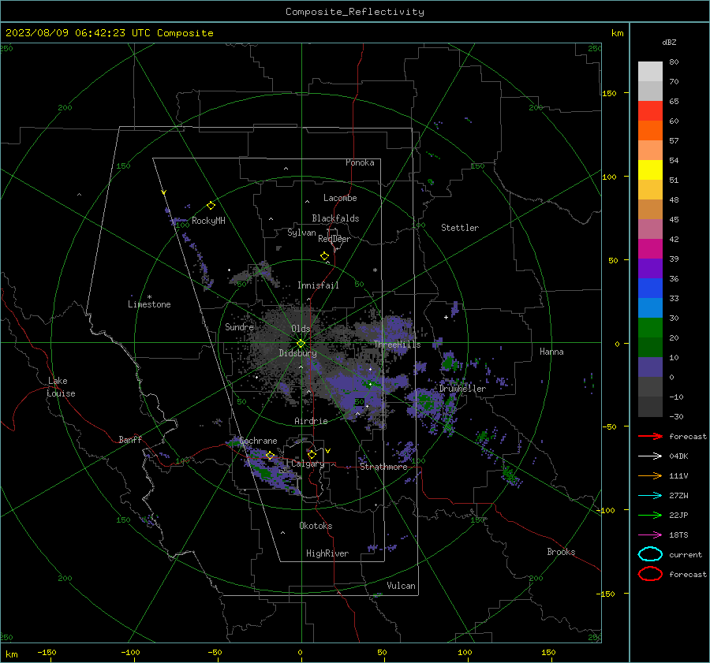Select the orange 111V arrow legend entry
This screenshot has width=710, height=663.
click(650, 475)
